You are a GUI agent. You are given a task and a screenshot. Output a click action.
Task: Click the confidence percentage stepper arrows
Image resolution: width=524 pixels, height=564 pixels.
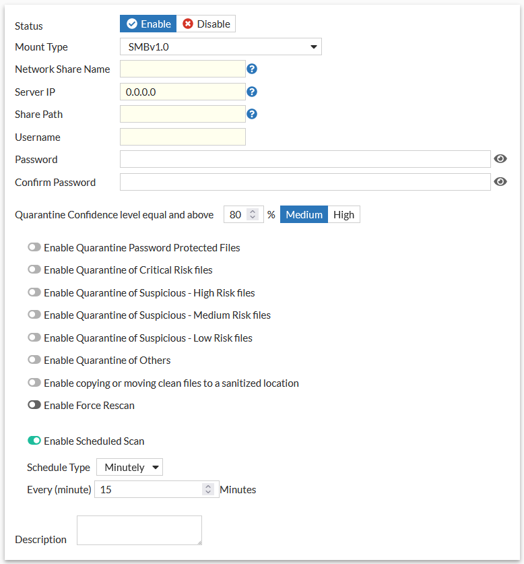(x=253, y=215)
